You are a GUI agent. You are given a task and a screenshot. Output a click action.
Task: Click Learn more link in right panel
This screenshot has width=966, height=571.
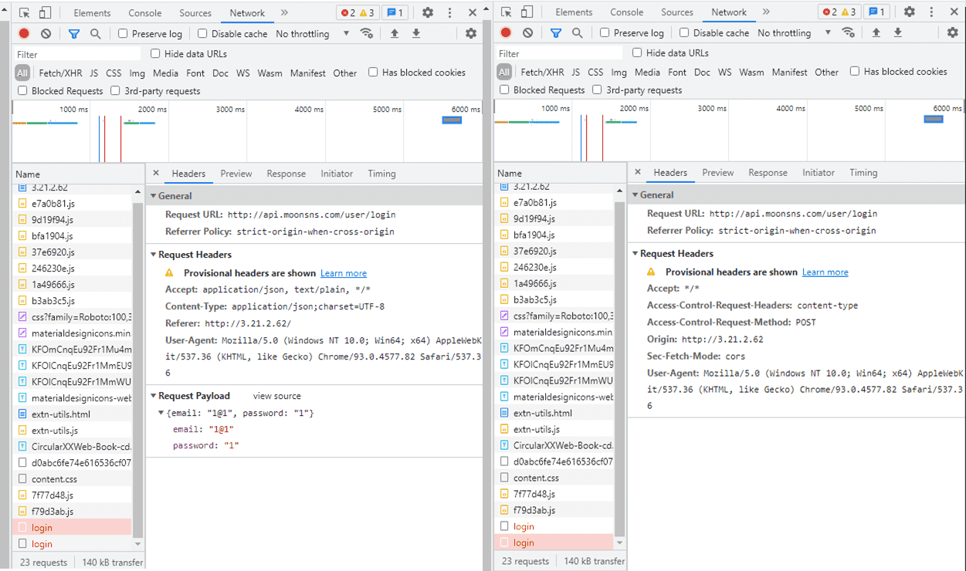[825, 272]
